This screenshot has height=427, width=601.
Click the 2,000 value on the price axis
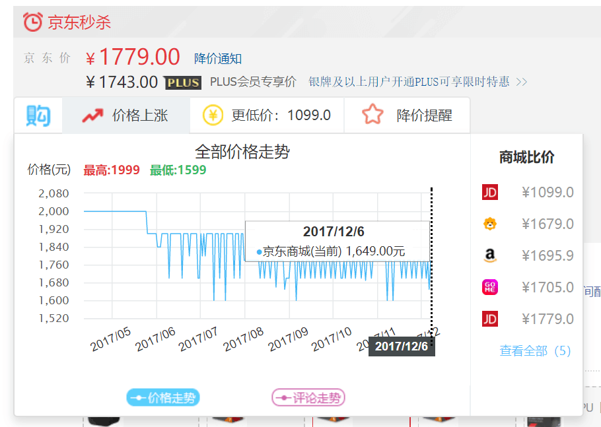tap(53, 211)
